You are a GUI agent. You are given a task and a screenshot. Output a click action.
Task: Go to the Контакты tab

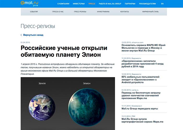coord(125,12)
